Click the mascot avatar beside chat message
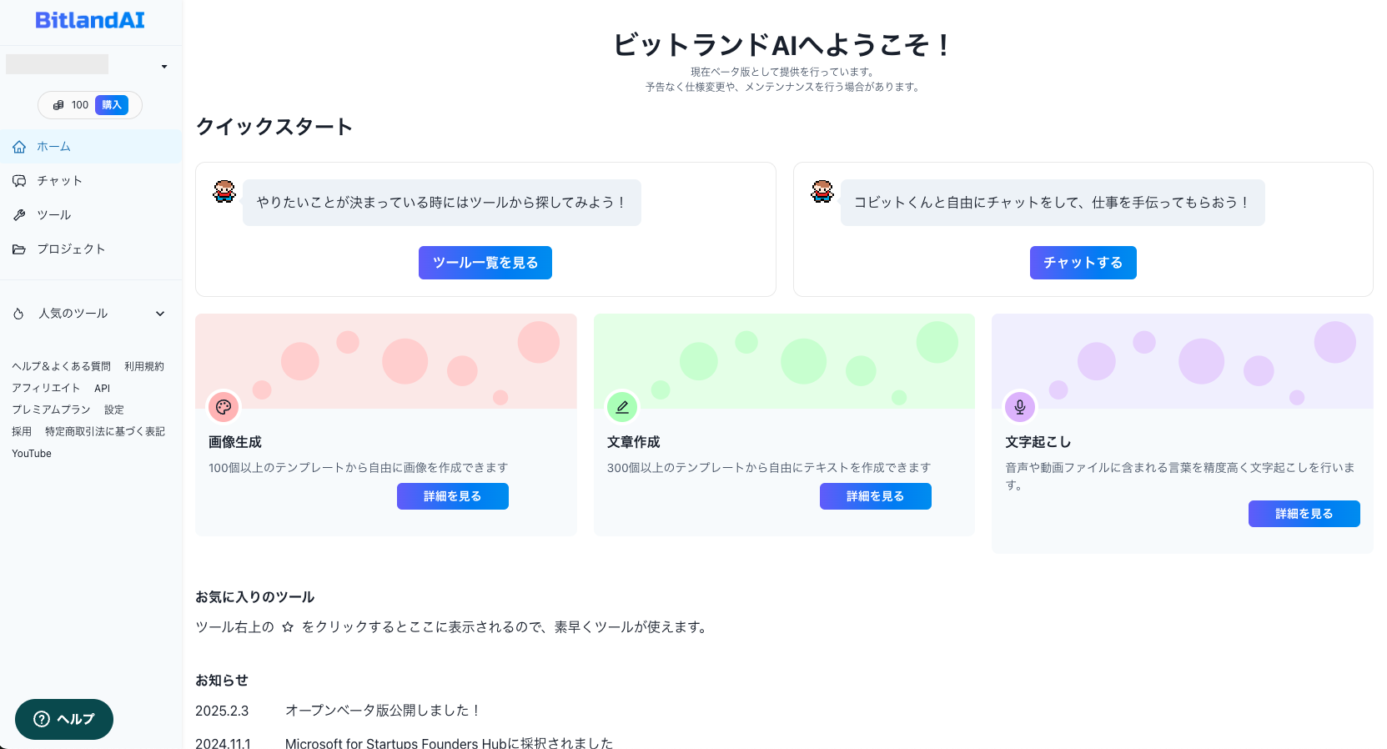 [822, 192]
